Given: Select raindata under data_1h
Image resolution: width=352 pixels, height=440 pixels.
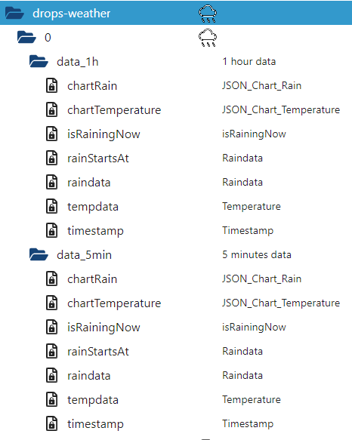Looking at the screenshot, I should coord(89,183).
